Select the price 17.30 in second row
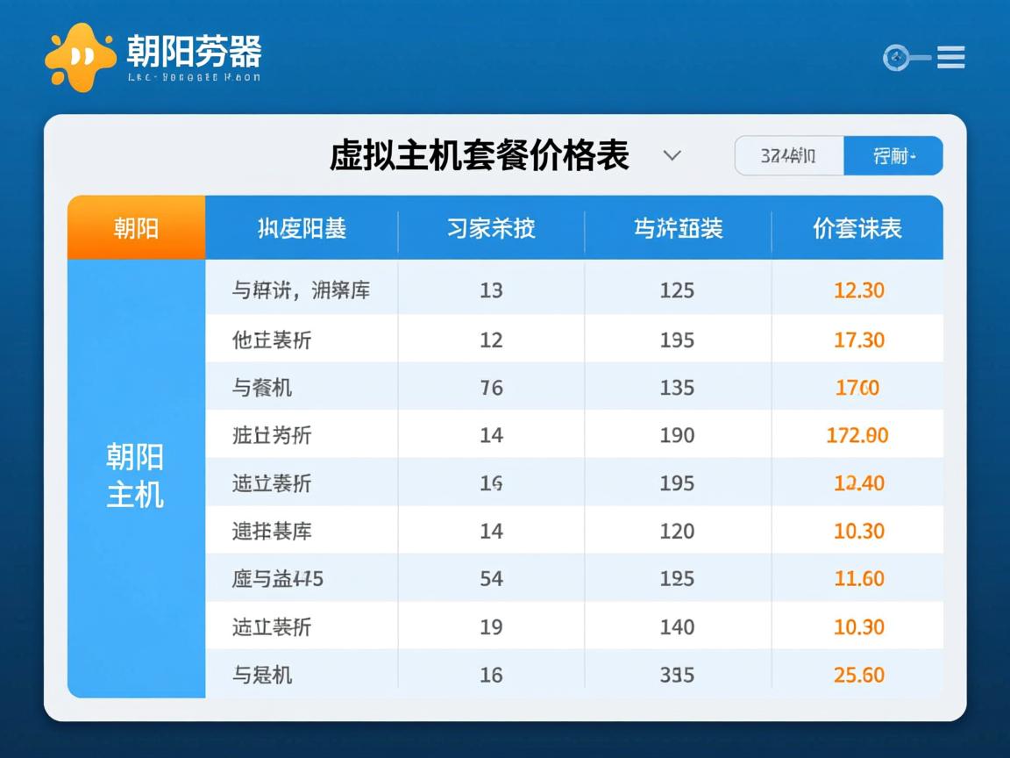1010x758 pixels. coord(858,340)
